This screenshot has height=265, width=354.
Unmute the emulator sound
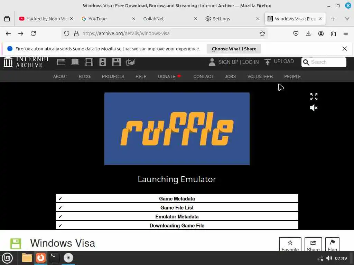314,108
